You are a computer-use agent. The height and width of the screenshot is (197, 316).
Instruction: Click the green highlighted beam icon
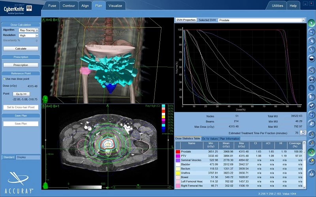tap(311, 152)
